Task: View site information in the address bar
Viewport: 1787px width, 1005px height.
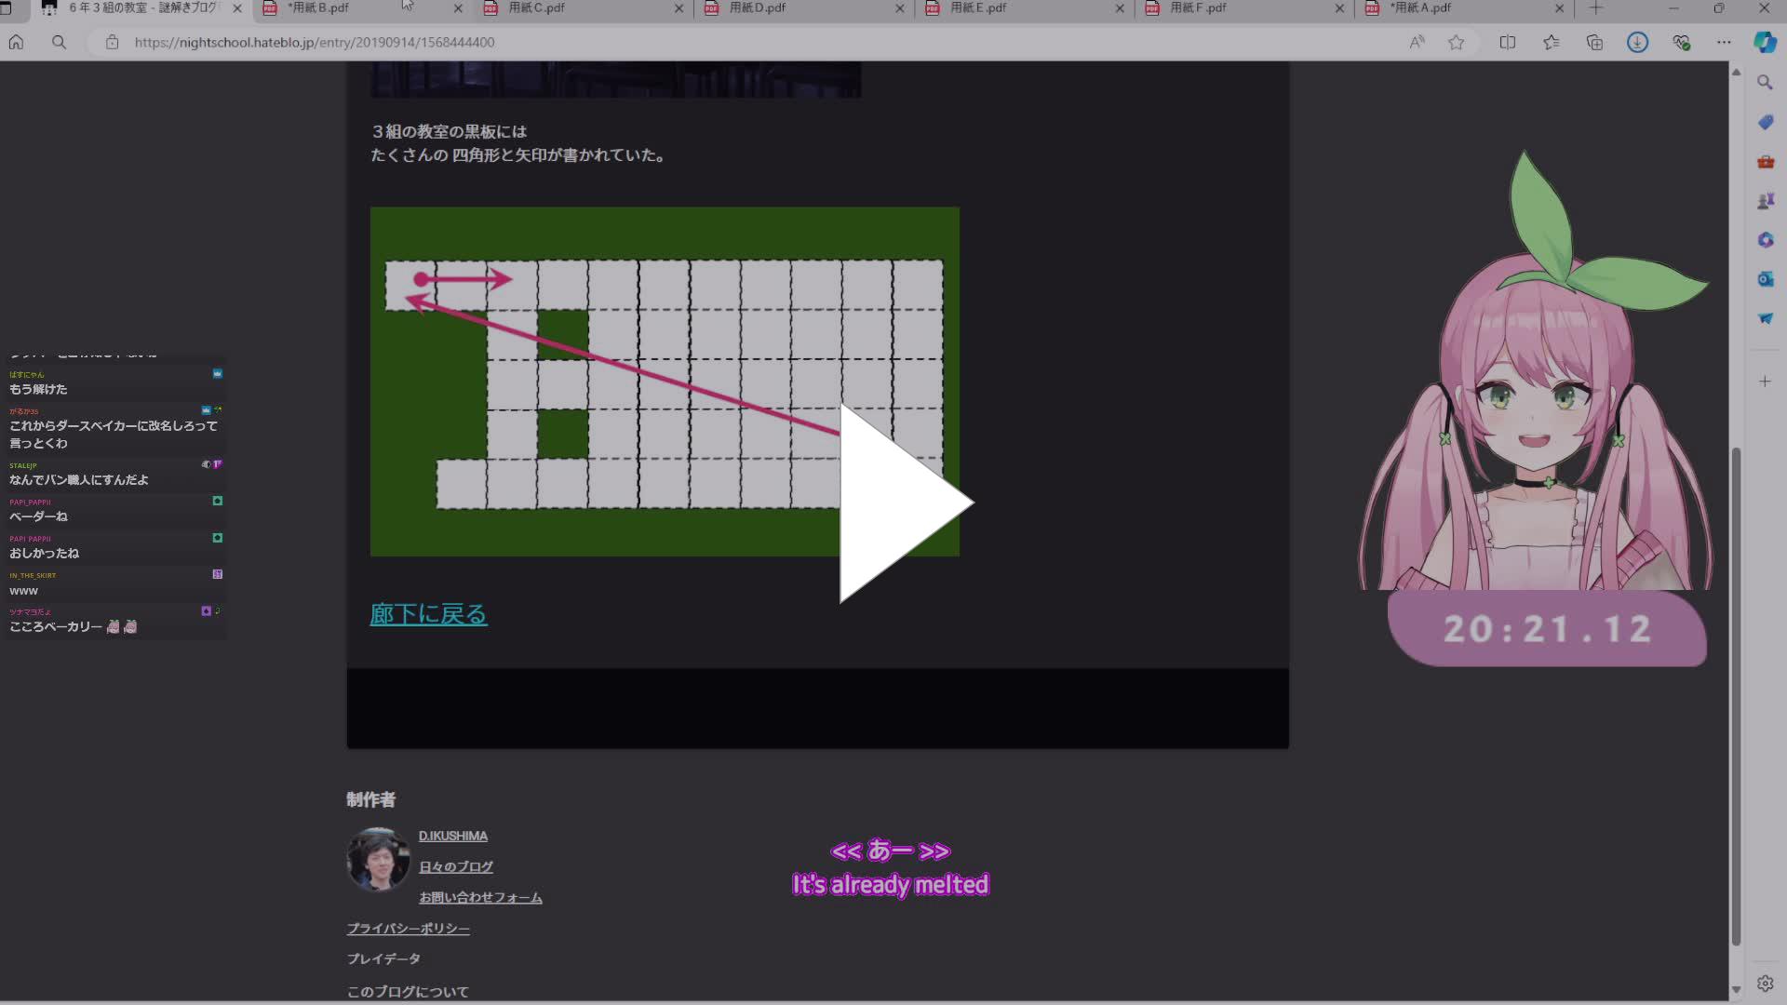Action: pyautogui.click(x=112, y=42)
